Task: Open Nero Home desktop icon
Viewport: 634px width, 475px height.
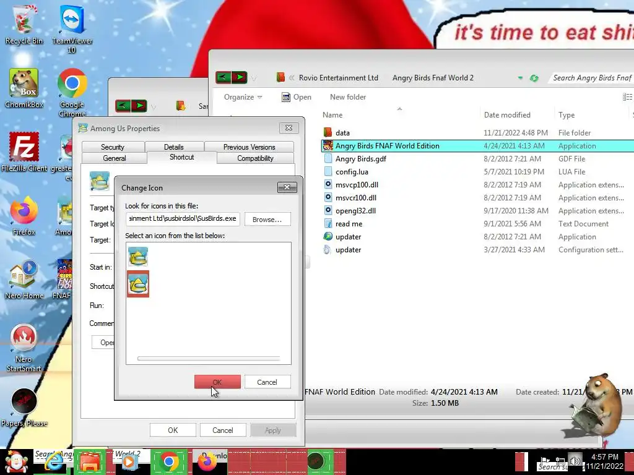Action: pyautogui.click(x=24, y=280)
